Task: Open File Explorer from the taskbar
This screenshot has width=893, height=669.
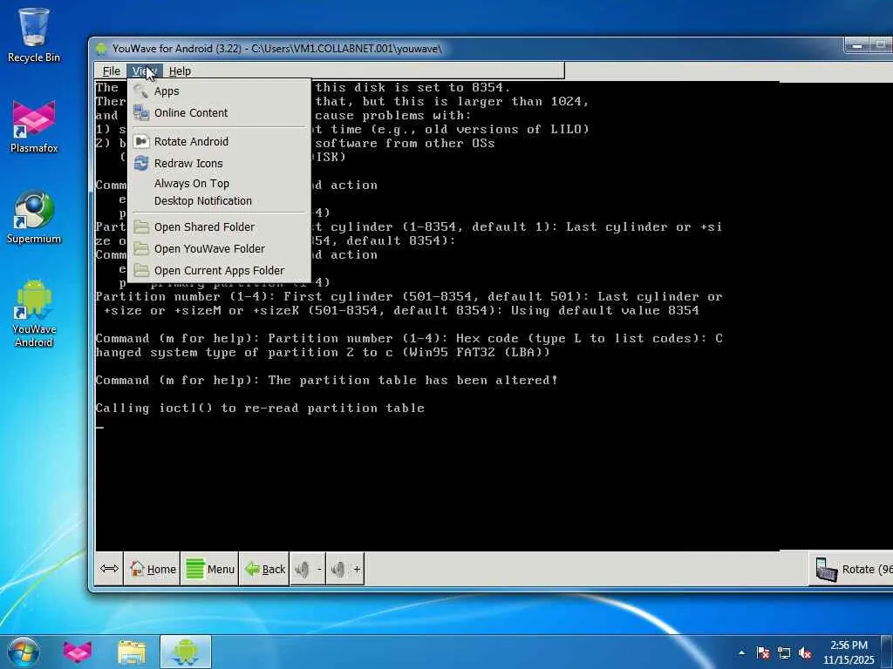Action: [x=132, y=652]
